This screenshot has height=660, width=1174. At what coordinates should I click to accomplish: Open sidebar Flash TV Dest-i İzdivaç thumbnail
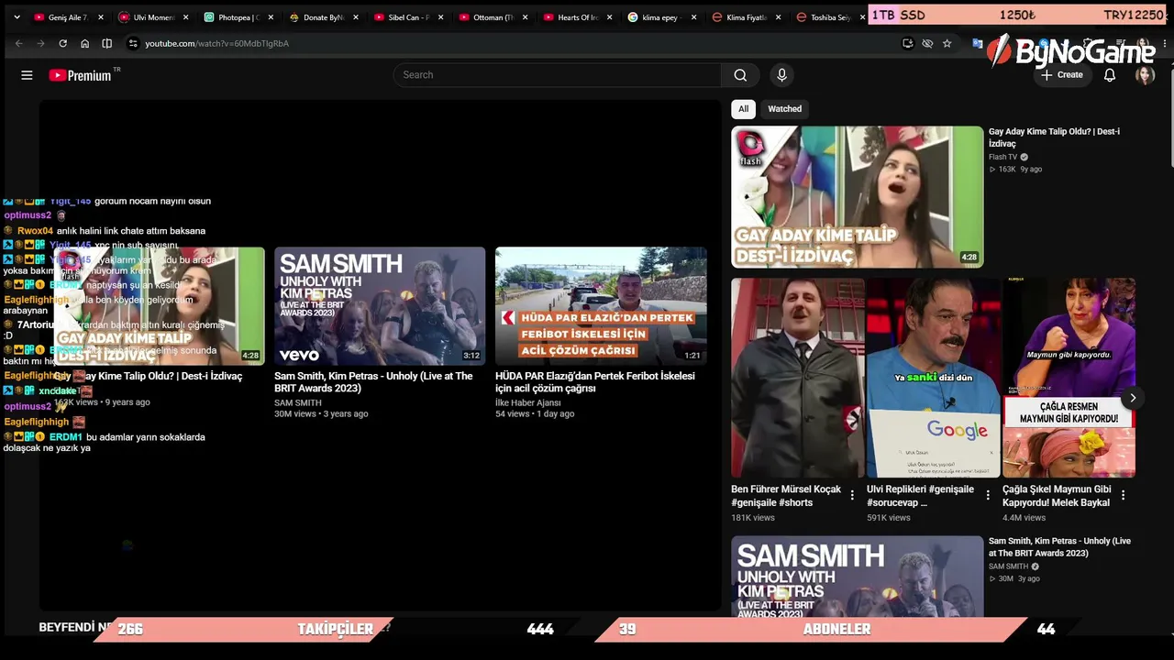click(857, 197)
